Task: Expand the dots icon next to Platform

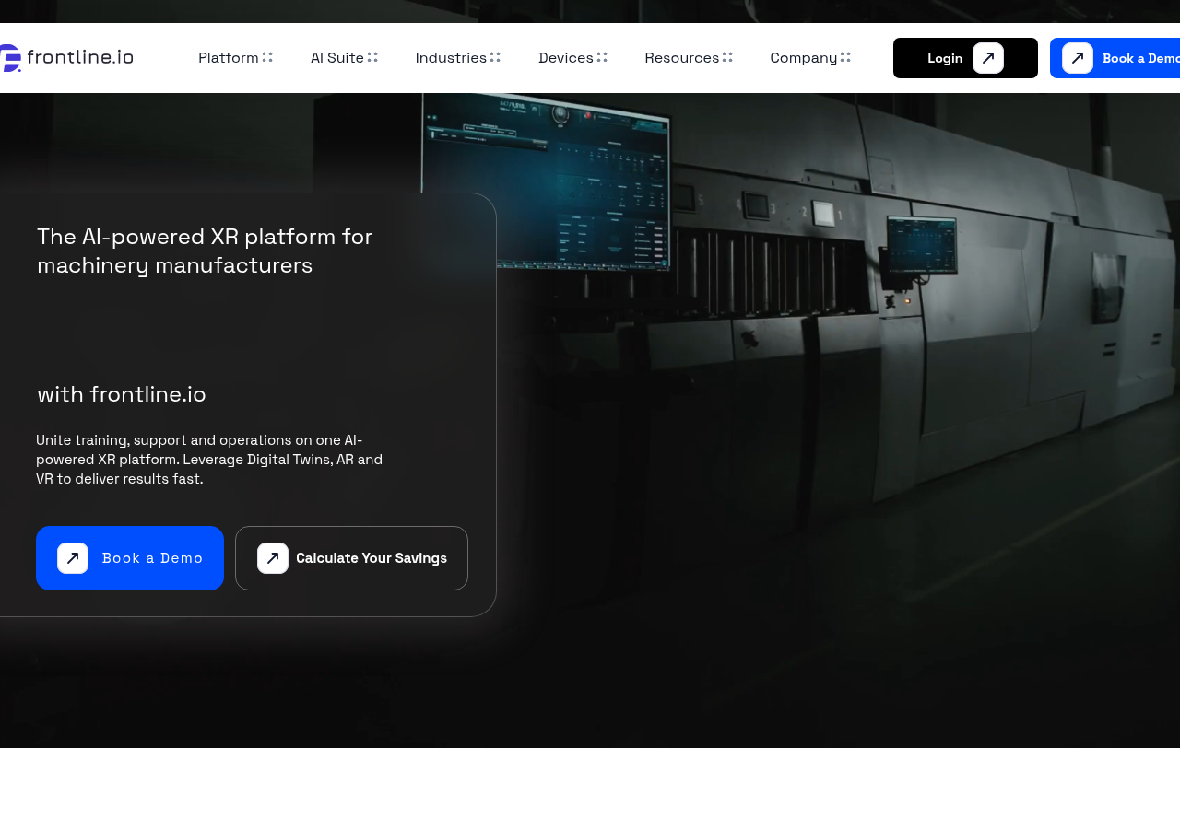Action: (267, 57)
